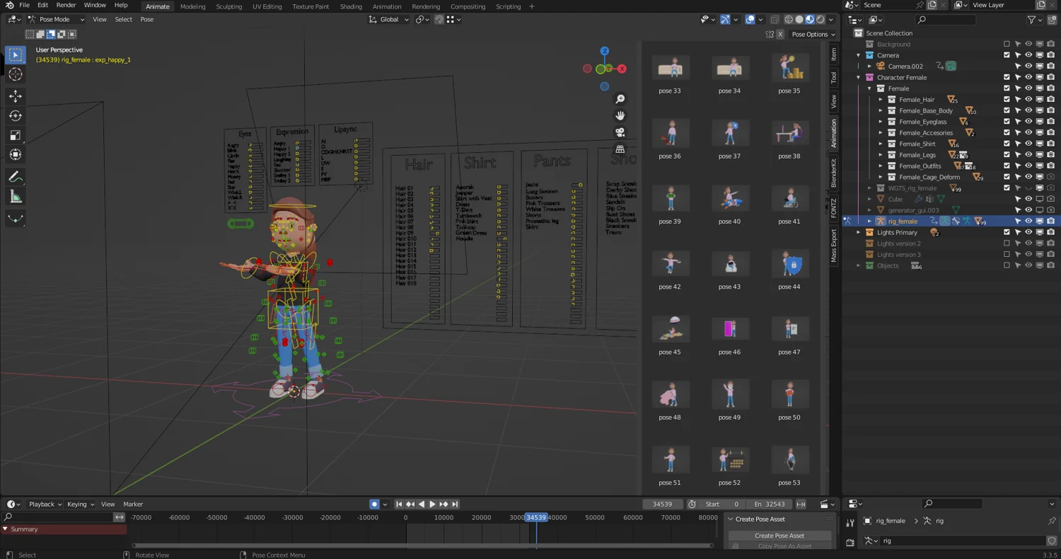This screenshot has width=1061, height=559.
Task: Play the animation forward
Action: (x=432, y=504)
